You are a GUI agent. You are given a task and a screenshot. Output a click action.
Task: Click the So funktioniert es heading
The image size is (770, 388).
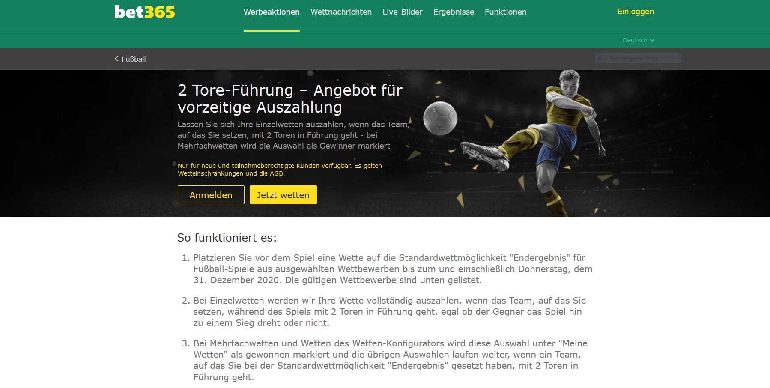pos(227,238)
